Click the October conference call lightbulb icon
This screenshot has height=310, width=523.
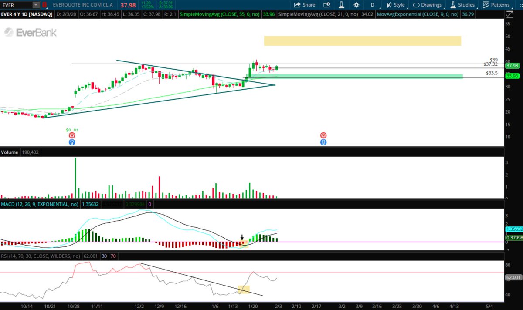pyautogui.click(x=72, y=142)
